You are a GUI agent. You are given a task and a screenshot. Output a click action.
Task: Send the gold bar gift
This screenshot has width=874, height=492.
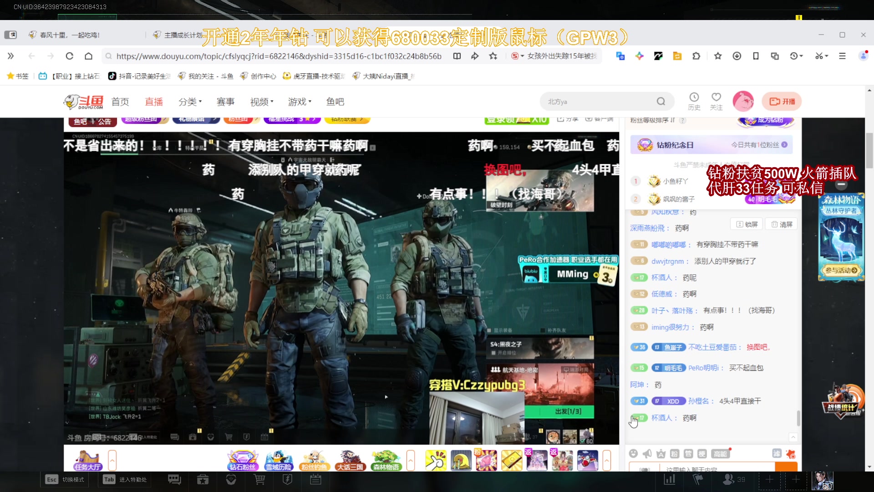(512, 461)
